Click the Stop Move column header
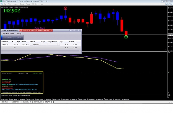The width and height of the screenshot is (173, 113). pos(52,42)
